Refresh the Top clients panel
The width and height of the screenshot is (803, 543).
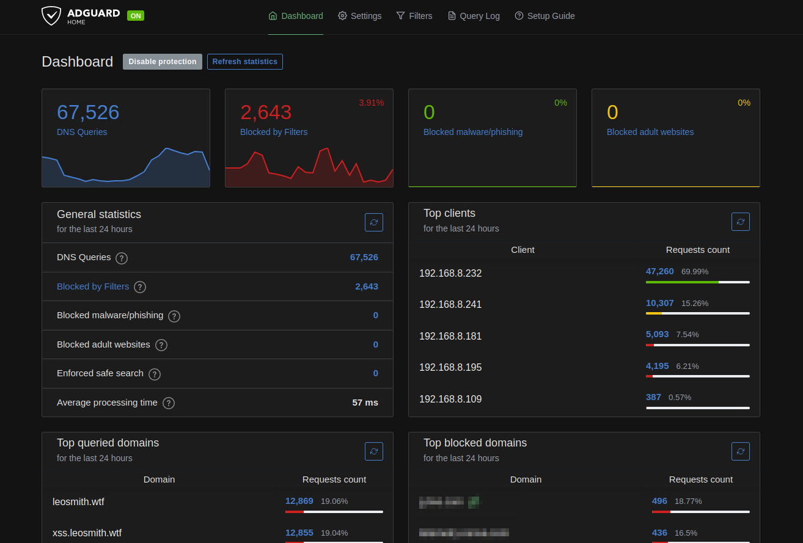click(x=741, y=222)
